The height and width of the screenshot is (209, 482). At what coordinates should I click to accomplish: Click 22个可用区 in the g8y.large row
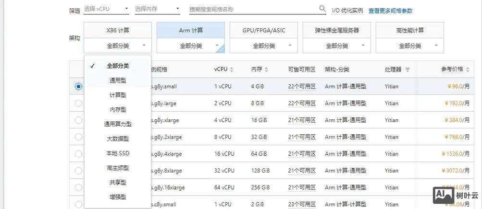click(302, 103)
